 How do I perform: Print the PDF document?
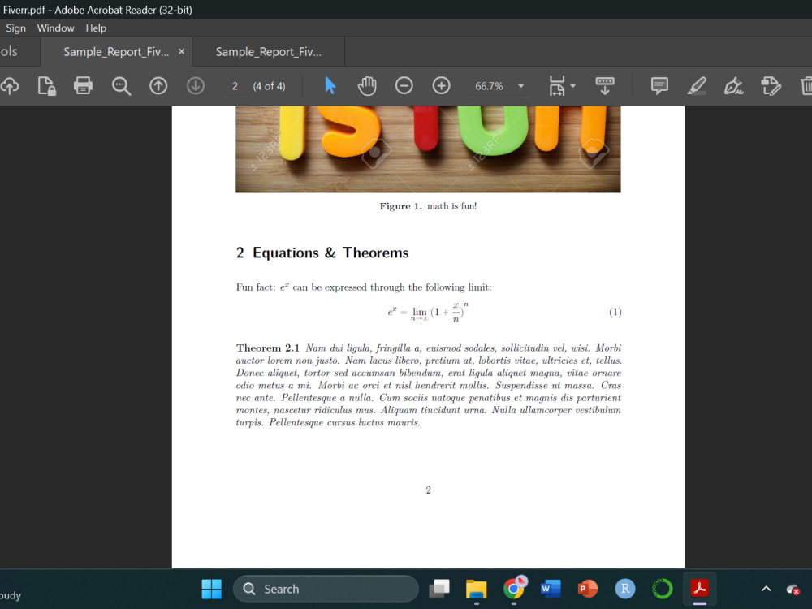(x=84, y=85)
